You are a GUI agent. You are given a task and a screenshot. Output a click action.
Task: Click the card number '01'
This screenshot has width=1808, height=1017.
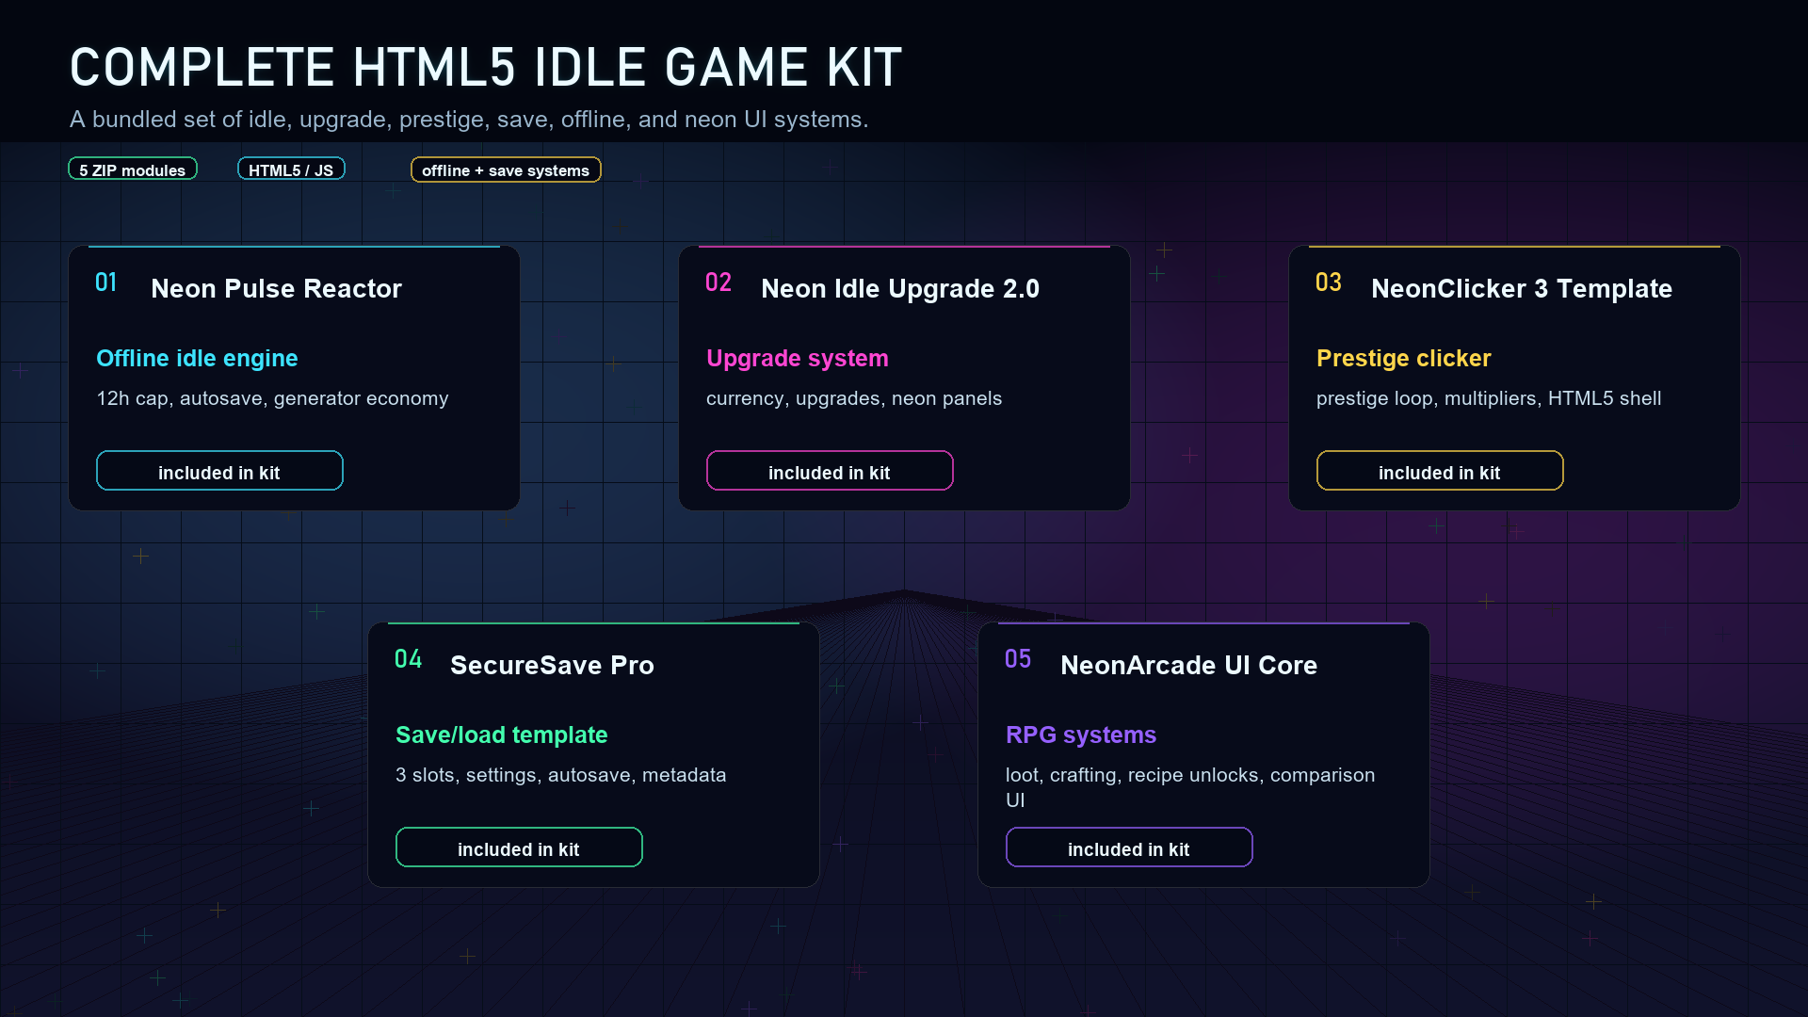pyautogui.click(x=106, y=282)
